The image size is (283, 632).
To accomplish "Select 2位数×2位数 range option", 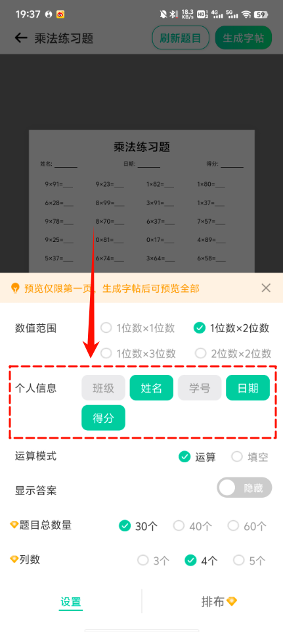I will (x=232, y=353).
